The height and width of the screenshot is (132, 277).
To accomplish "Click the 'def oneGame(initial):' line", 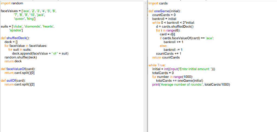I will point(164,11).
